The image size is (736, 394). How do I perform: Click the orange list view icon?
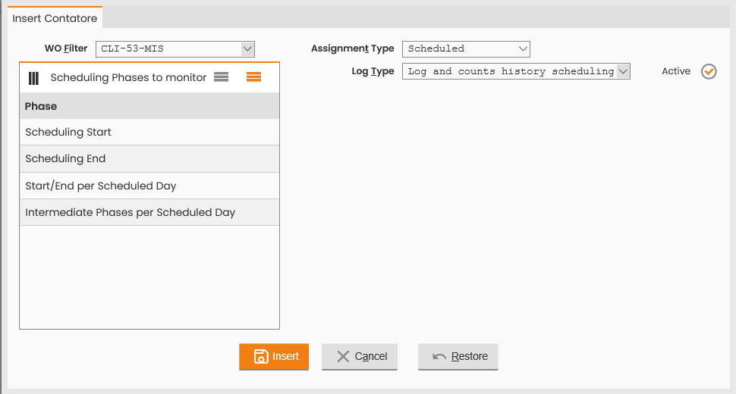pos(253,77)
